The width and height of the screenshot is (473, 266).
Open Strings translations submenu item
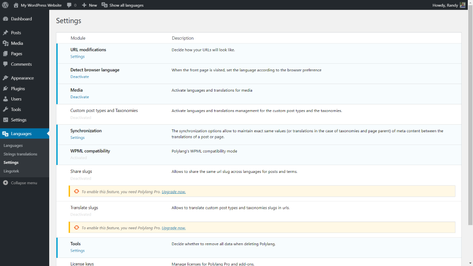(x=20, y=154)
